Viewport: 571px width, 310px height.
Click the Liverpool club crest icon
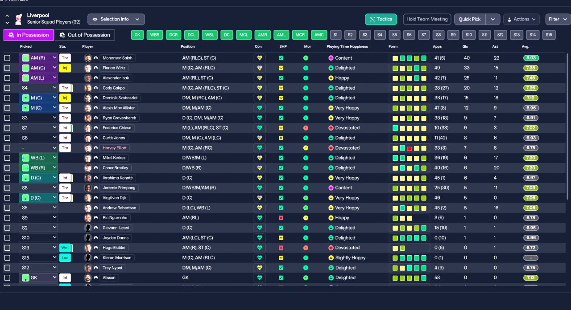18,19
